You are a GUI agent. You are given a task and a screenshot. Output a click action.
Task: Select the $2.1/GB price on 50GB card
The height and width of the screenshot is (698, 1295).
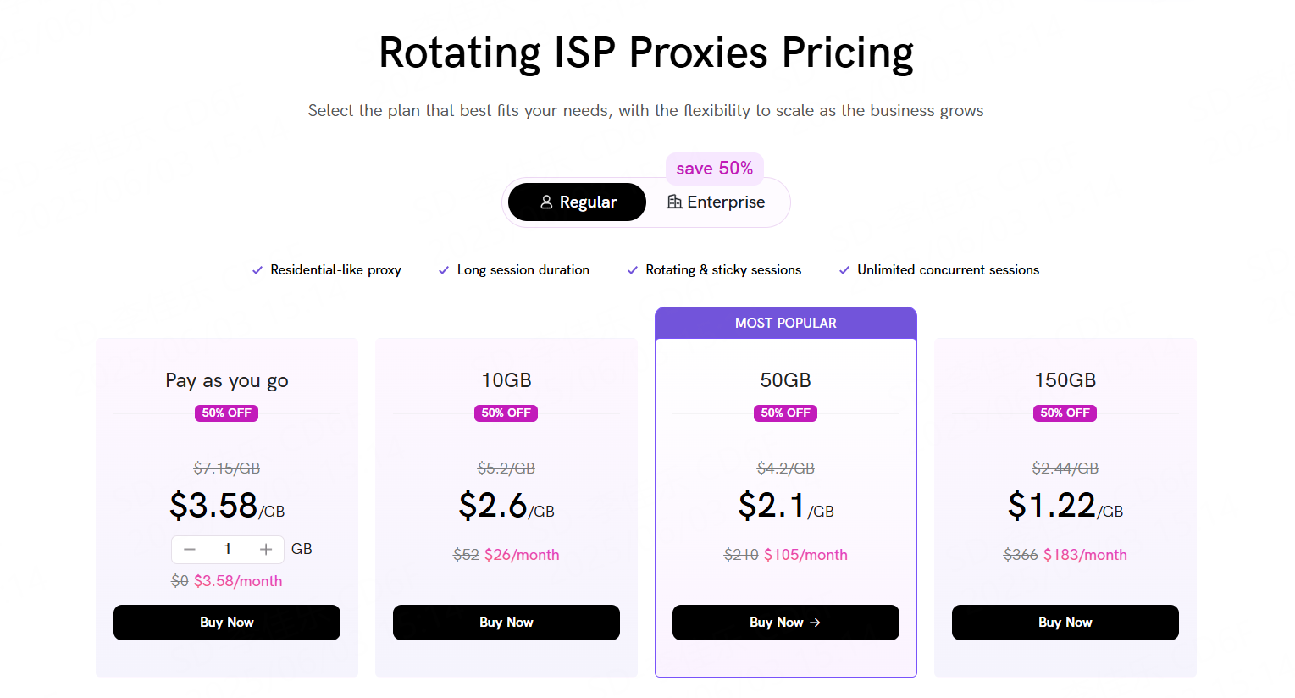click(786, 506)
